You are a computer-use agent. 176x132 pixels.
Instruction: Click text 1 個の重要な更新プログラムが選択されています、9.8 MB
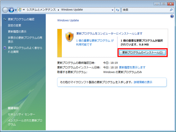pos(142,42)
